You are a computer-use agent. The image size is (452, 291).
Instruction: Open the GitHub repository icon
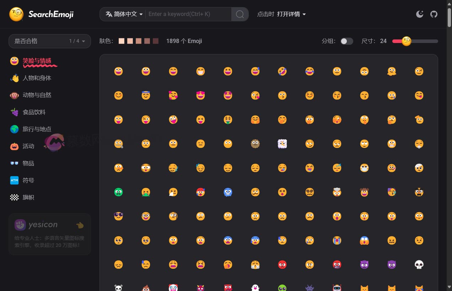click(x=434, y=14)
